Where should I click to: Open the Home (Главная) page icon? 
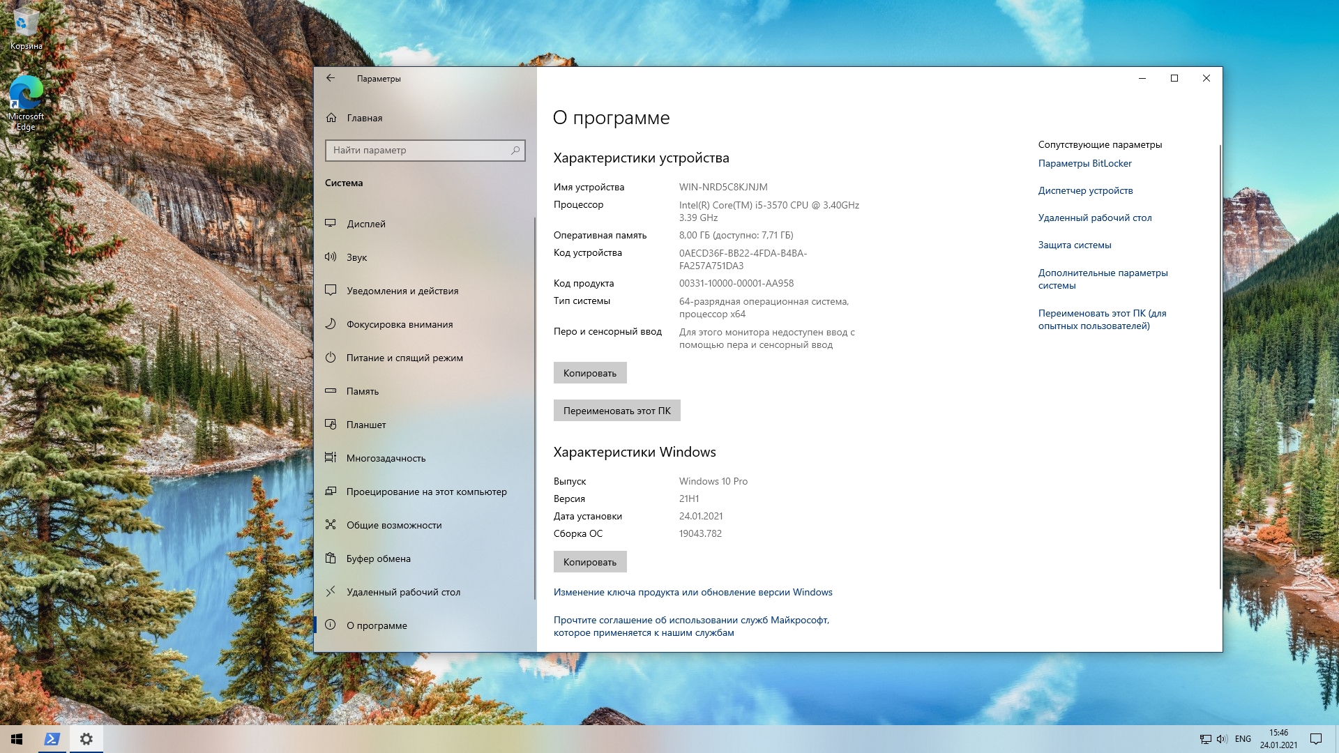tap(331, 118)
